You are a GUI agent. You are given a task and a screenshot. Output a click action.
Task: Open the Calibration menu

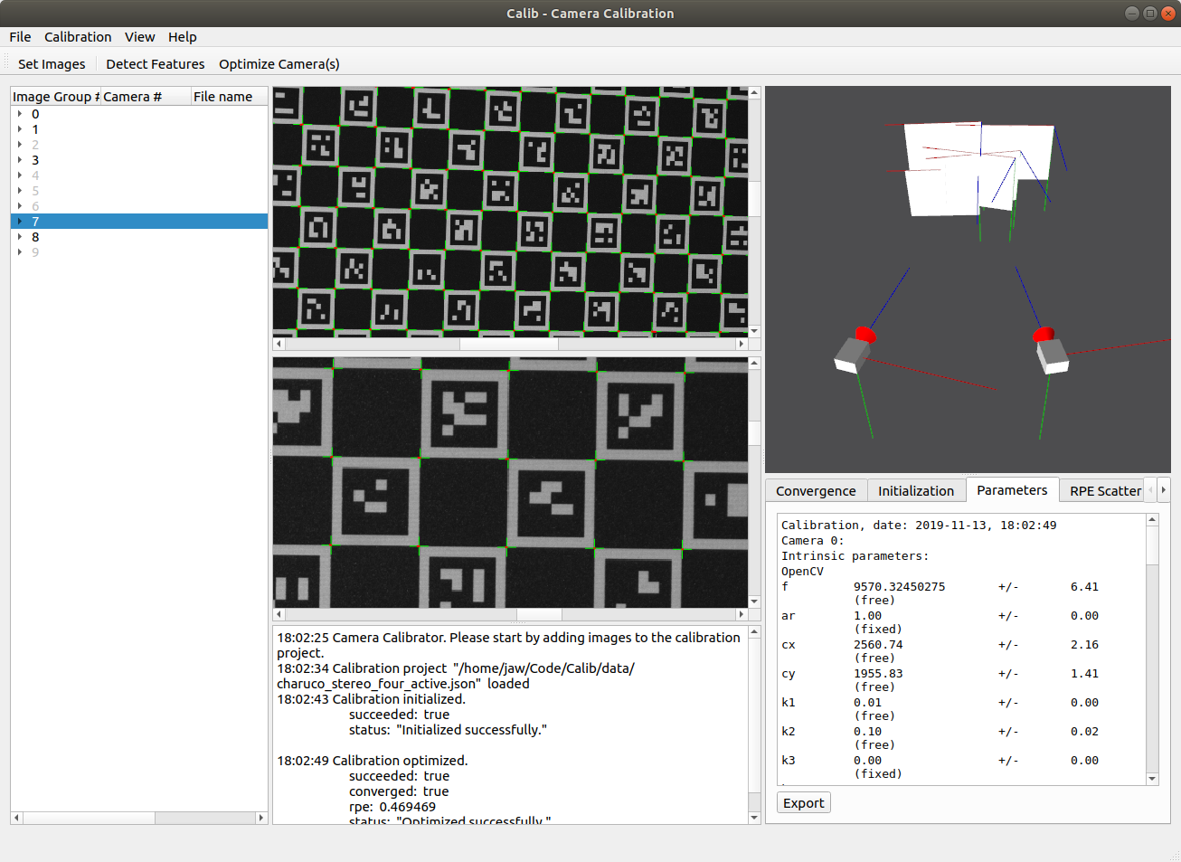(x=78, y=37)
